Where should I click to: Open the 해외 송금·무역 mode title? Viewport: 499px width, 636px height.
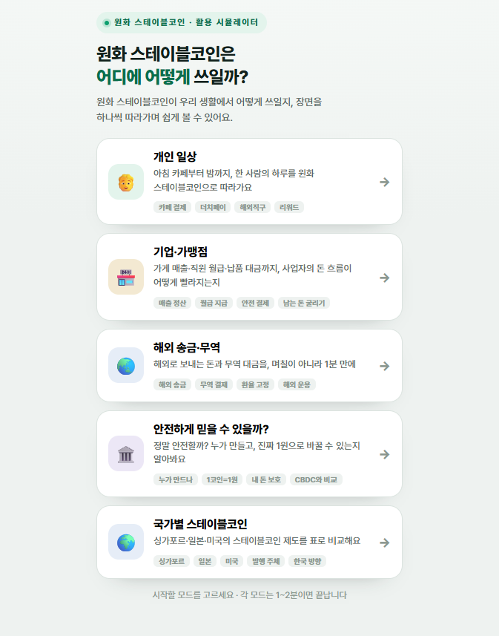[x=186, y=347]
